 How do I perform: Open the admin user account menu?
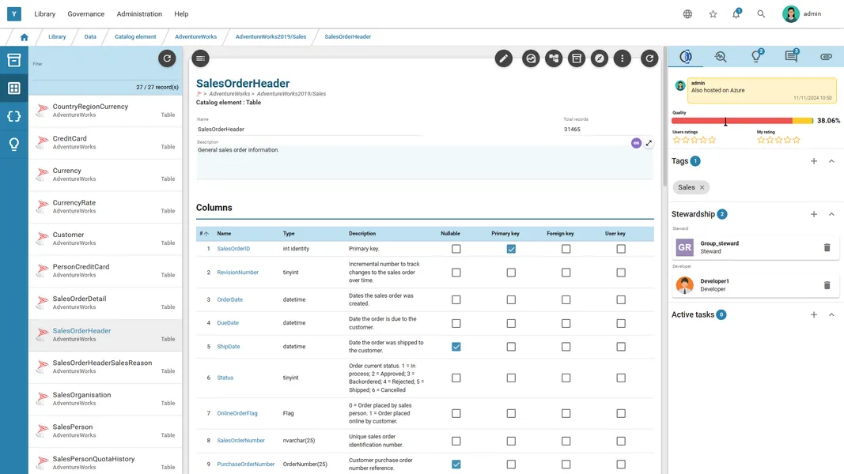click(x=802, y=14)
